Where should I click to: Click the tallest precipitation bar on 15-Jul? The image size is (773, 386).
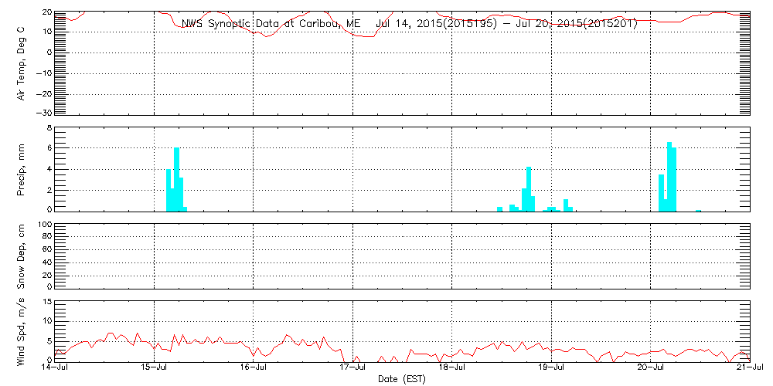tap(176, 179)
